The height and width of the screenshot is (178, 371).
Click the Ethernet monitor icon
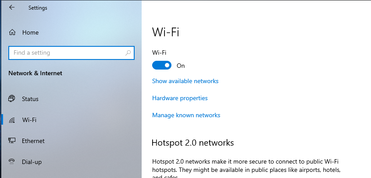pos(12,141)
